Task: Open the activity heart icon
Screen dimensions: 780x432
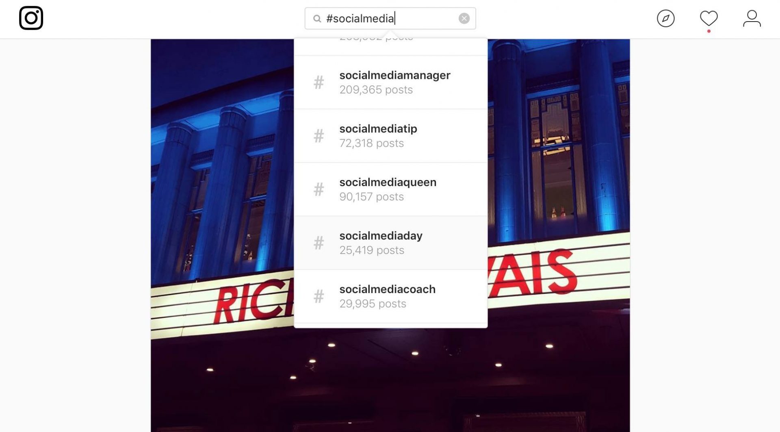Action: tap(708, 18)
